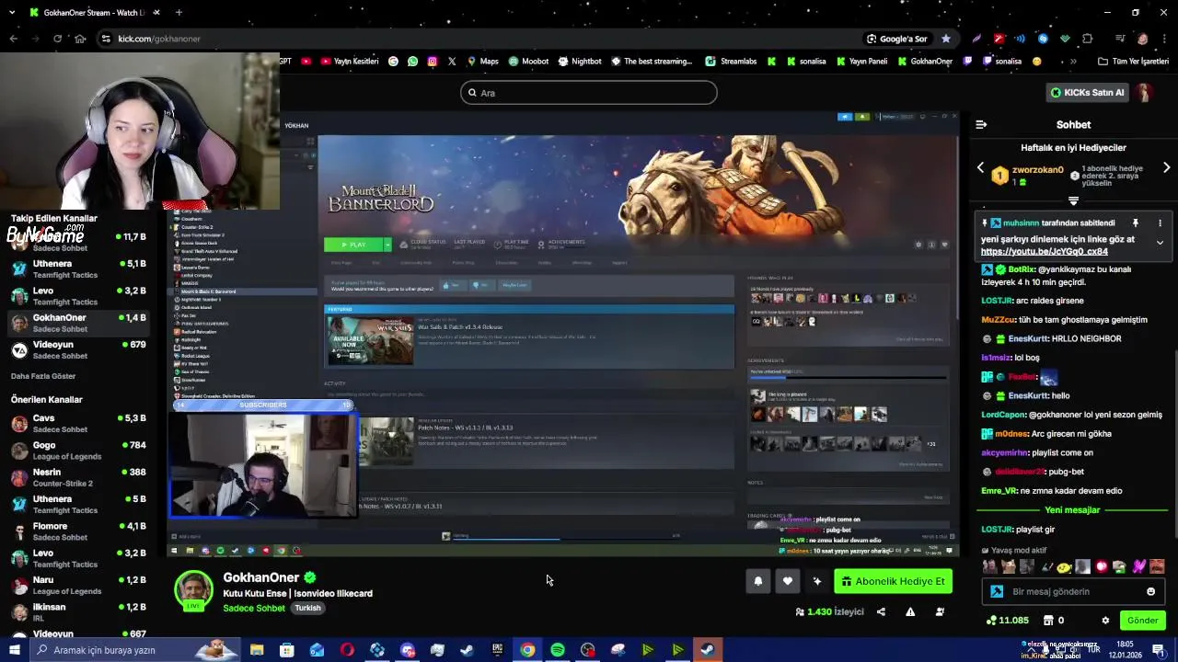1178x662 pixels.
Task: Show more bookmarks with the double chevron
Action: [x=1073, y=62]
